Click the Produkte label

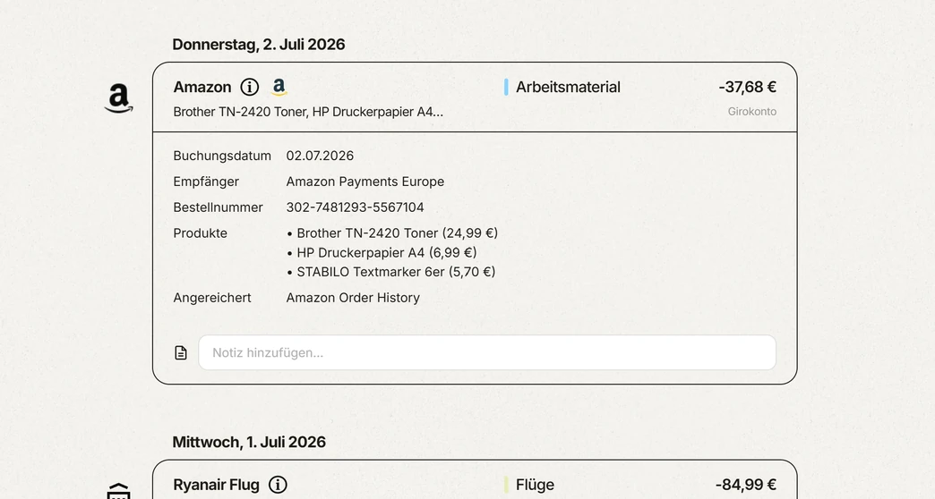point(200,233)
